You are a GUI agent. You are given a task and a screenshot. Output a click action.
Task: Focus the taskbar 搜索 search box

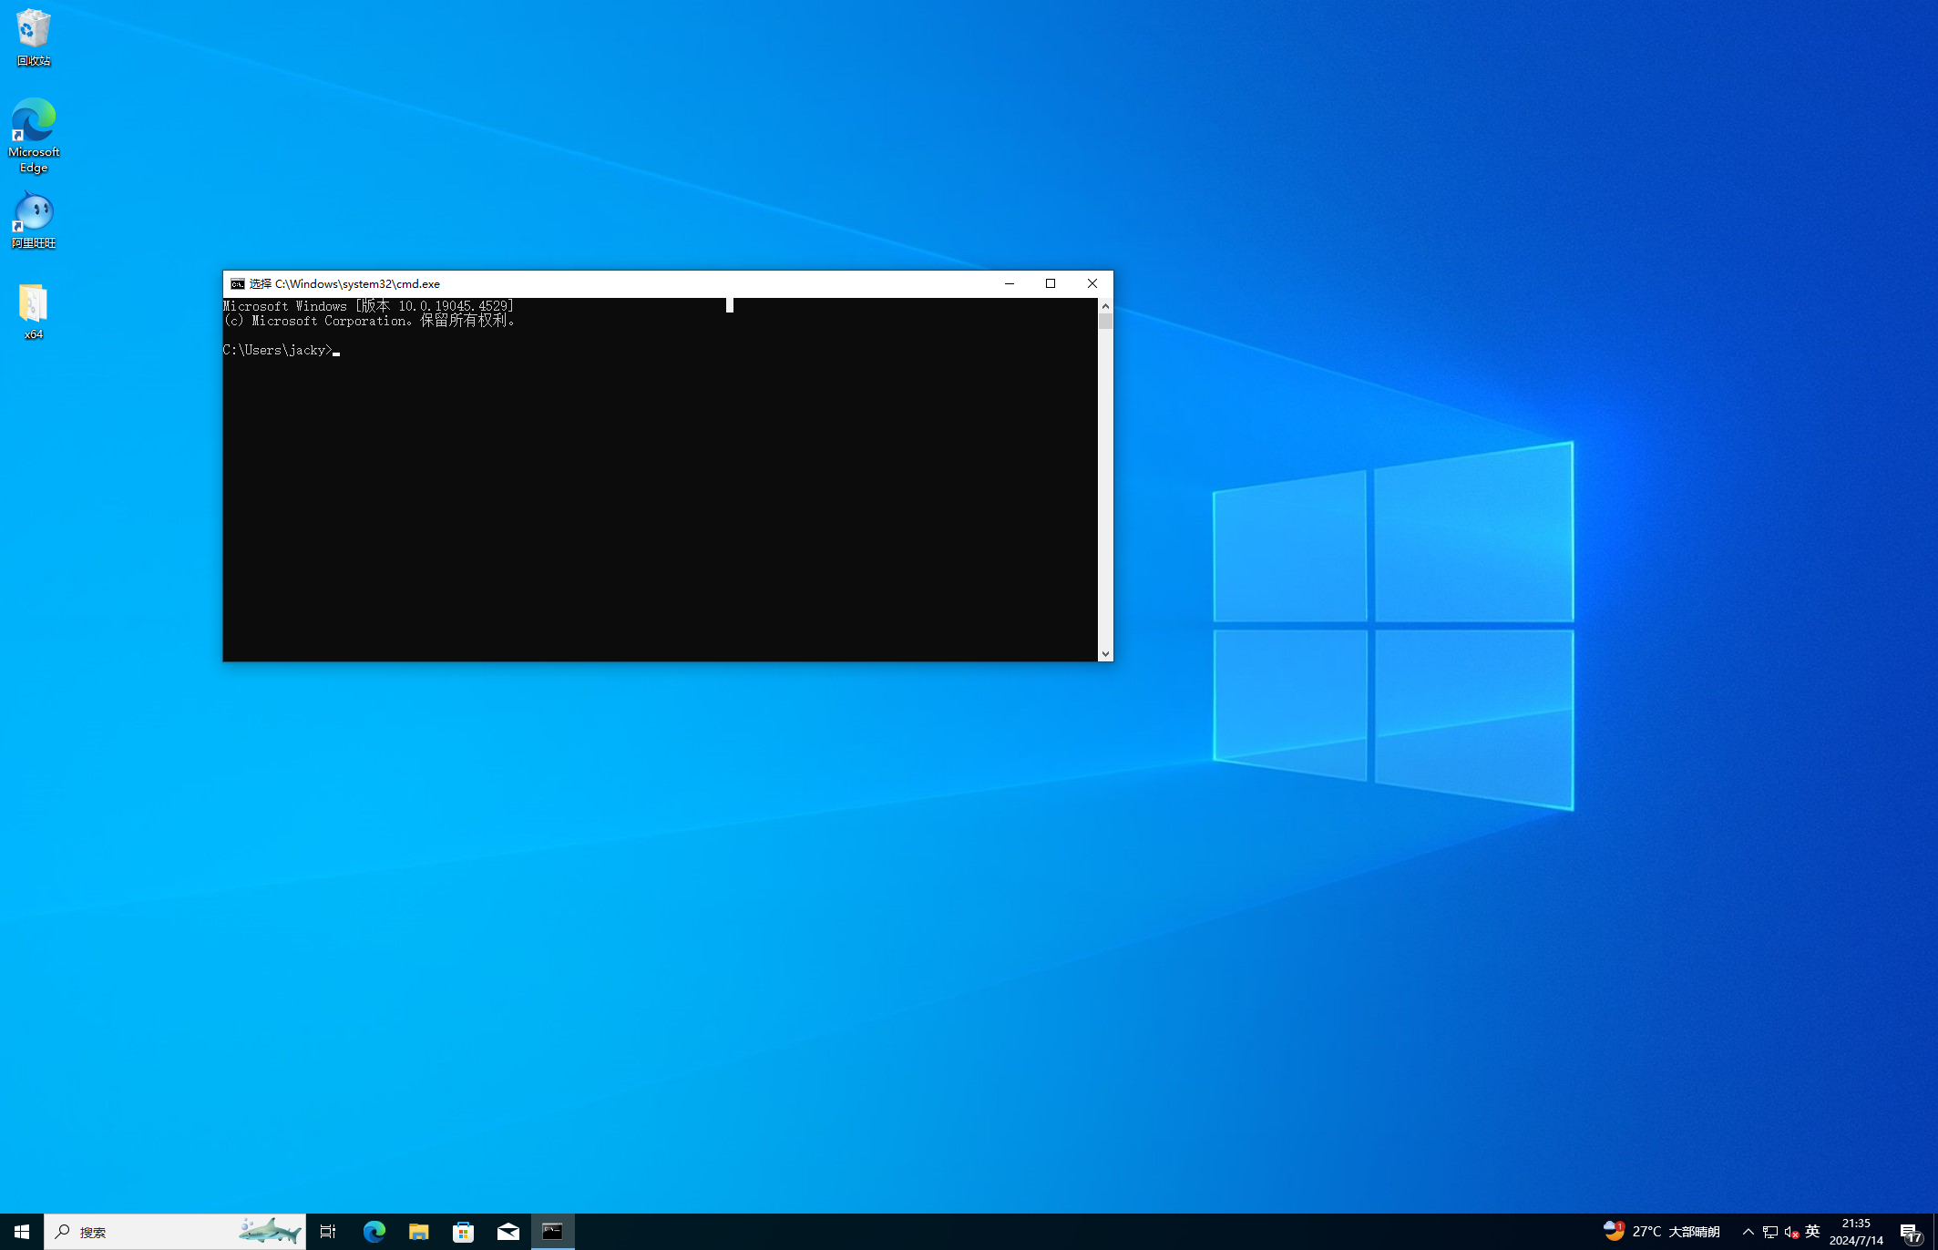point(175,1232)
